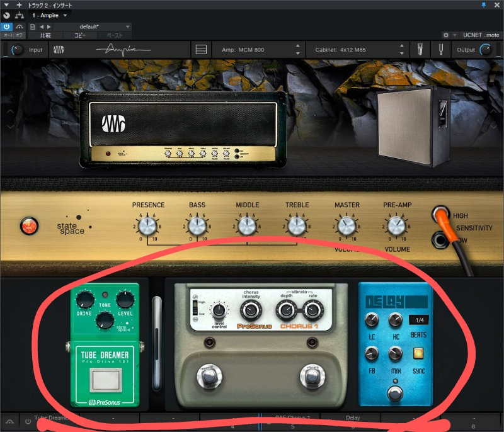Open the gear settings icon near UCNET
Viewport: 504px width, 432px height.
click(446, 35)
